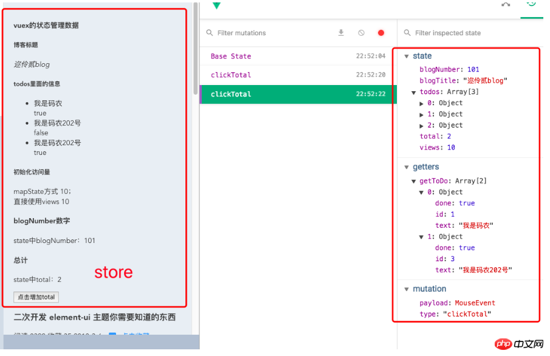550x356 pixels.
Task: Open the 二次开发 element-ui article link
Action: [95, 317]
